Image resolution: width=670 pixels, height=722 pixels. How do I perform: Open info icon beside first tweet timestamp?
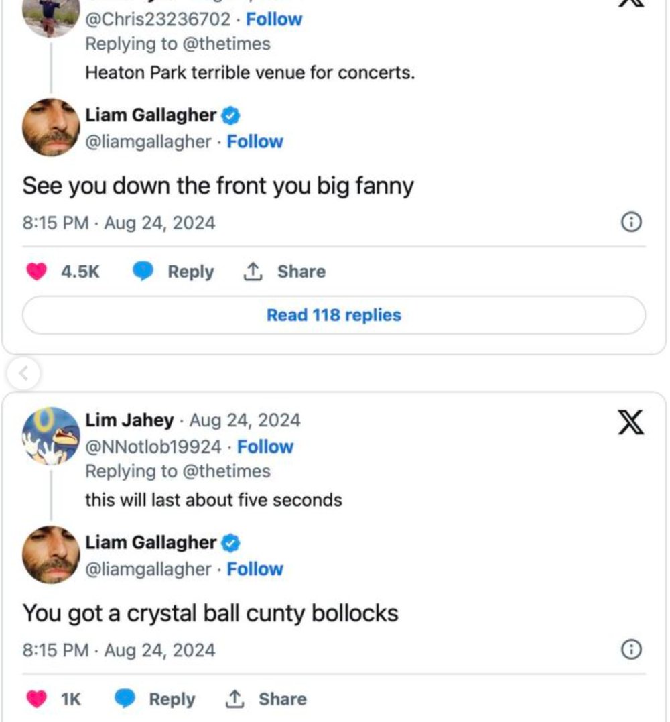[632, 222]
